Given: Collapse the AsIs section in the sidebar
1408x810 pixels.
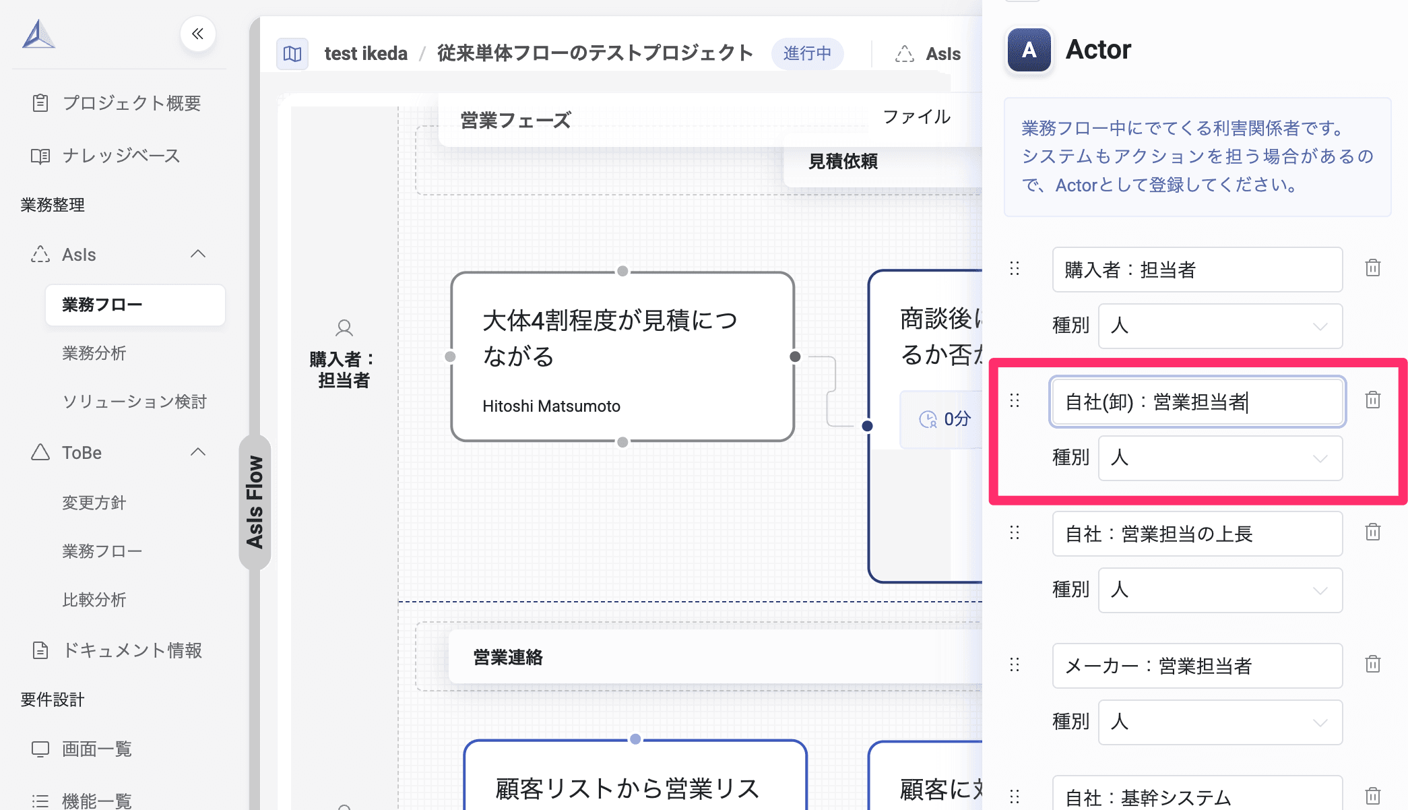Looking at the screenshot, I should (197, 254).
